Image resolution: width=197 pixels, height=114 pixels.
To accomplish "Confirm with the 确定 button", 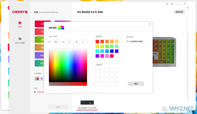I will [136, 84].
